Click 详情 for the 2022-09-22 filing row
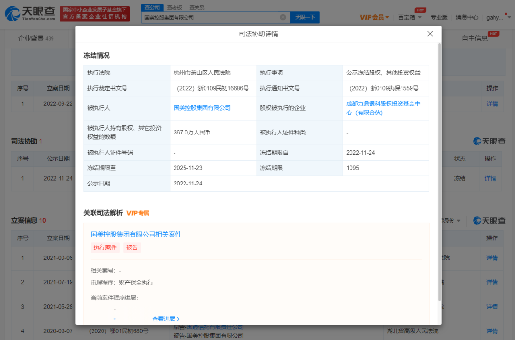This screenshot has height=340, width=515. (x=492, y=104)
